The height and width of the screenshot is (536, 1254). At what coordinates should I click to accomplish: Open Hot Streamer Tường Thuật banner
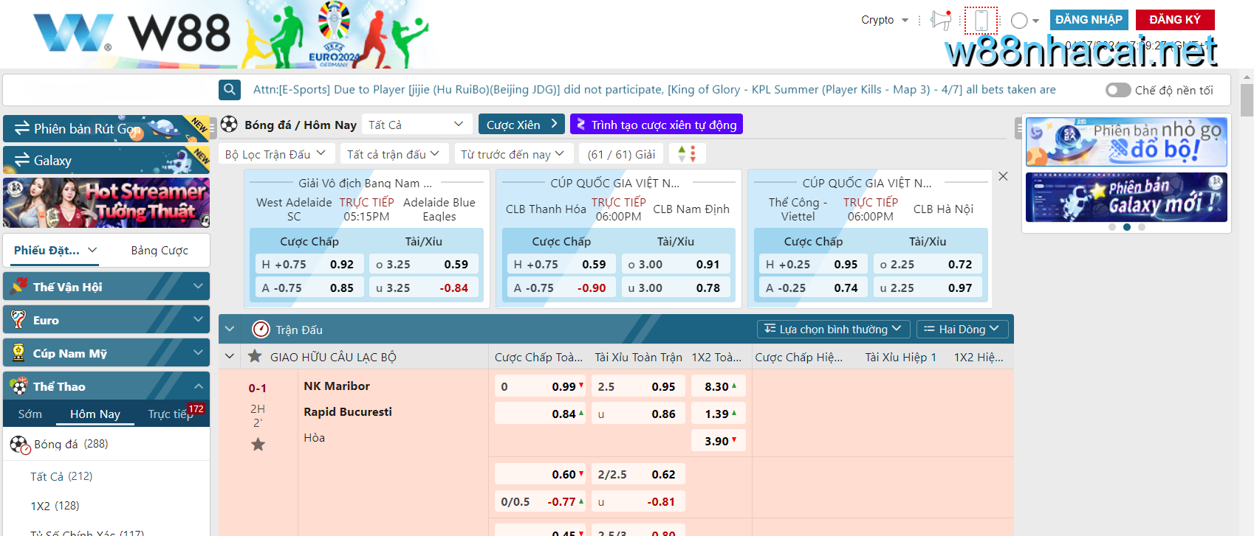pyautogui.click(x=106, y=203)
